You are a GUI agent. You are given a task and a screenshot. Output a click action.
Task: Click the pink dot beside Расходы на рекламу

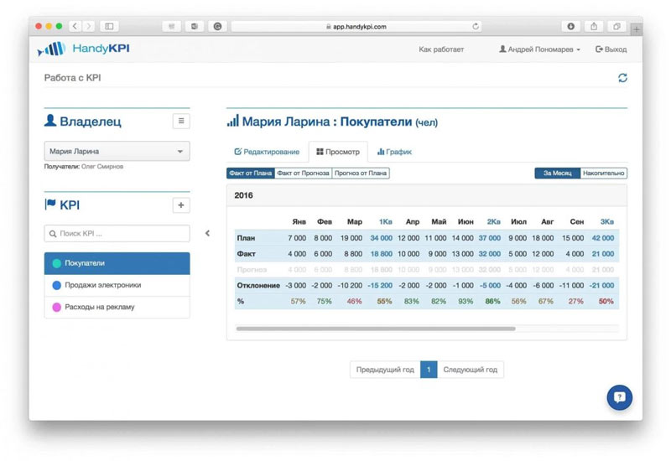tap(56, 307)
